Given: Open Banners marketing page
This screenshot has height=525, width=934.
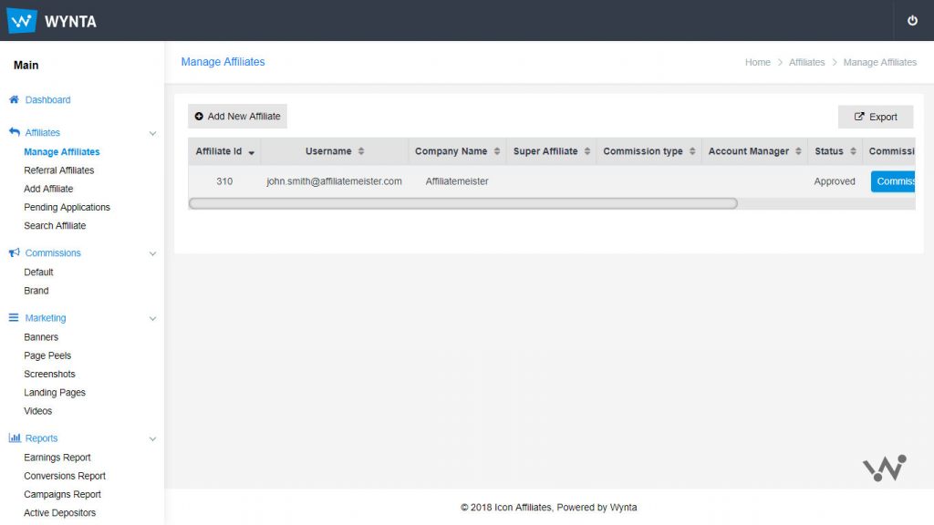Looking at the screenshot, I should 41,337.
